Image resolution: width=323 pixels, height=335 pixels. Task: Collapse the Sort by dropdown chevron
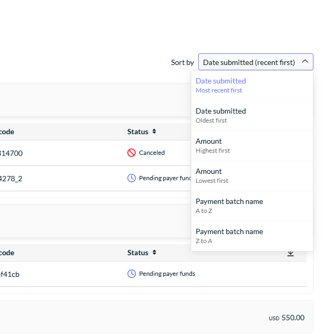click(305, 61)
